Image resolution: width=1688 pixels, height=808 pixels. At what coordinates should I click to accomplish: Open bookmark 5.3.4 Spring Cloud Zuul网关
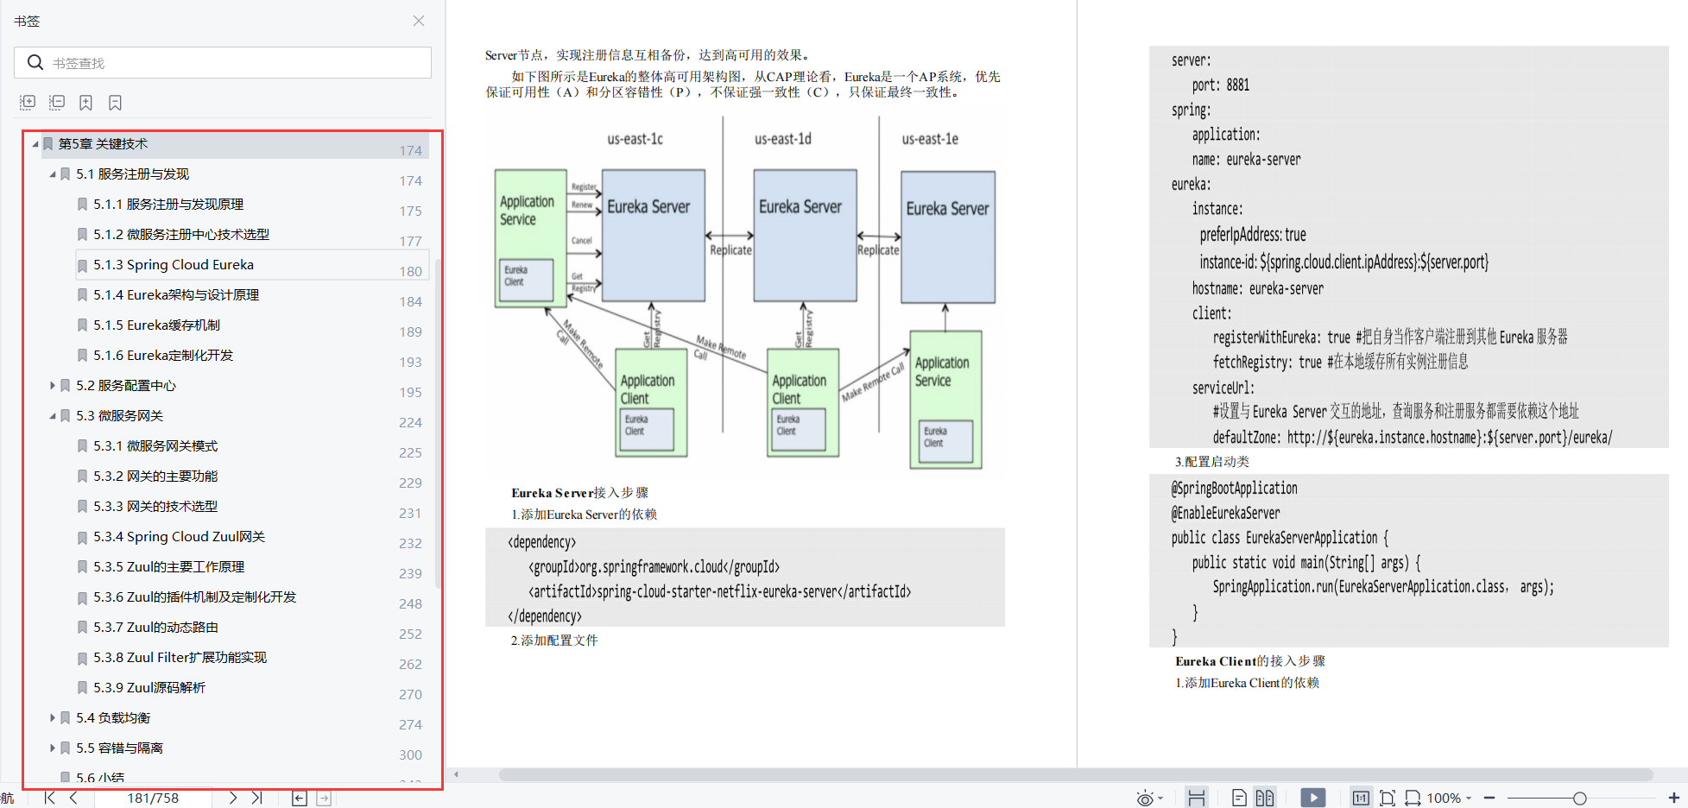coord(180,537)
